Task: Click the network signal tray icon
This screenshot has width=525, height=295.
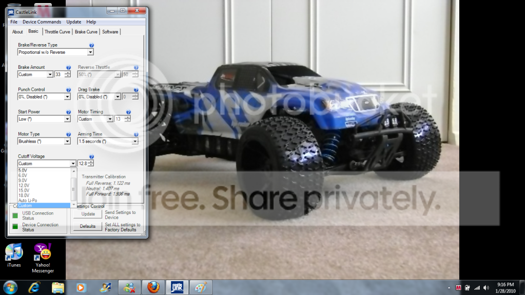Action: [477, 288]
